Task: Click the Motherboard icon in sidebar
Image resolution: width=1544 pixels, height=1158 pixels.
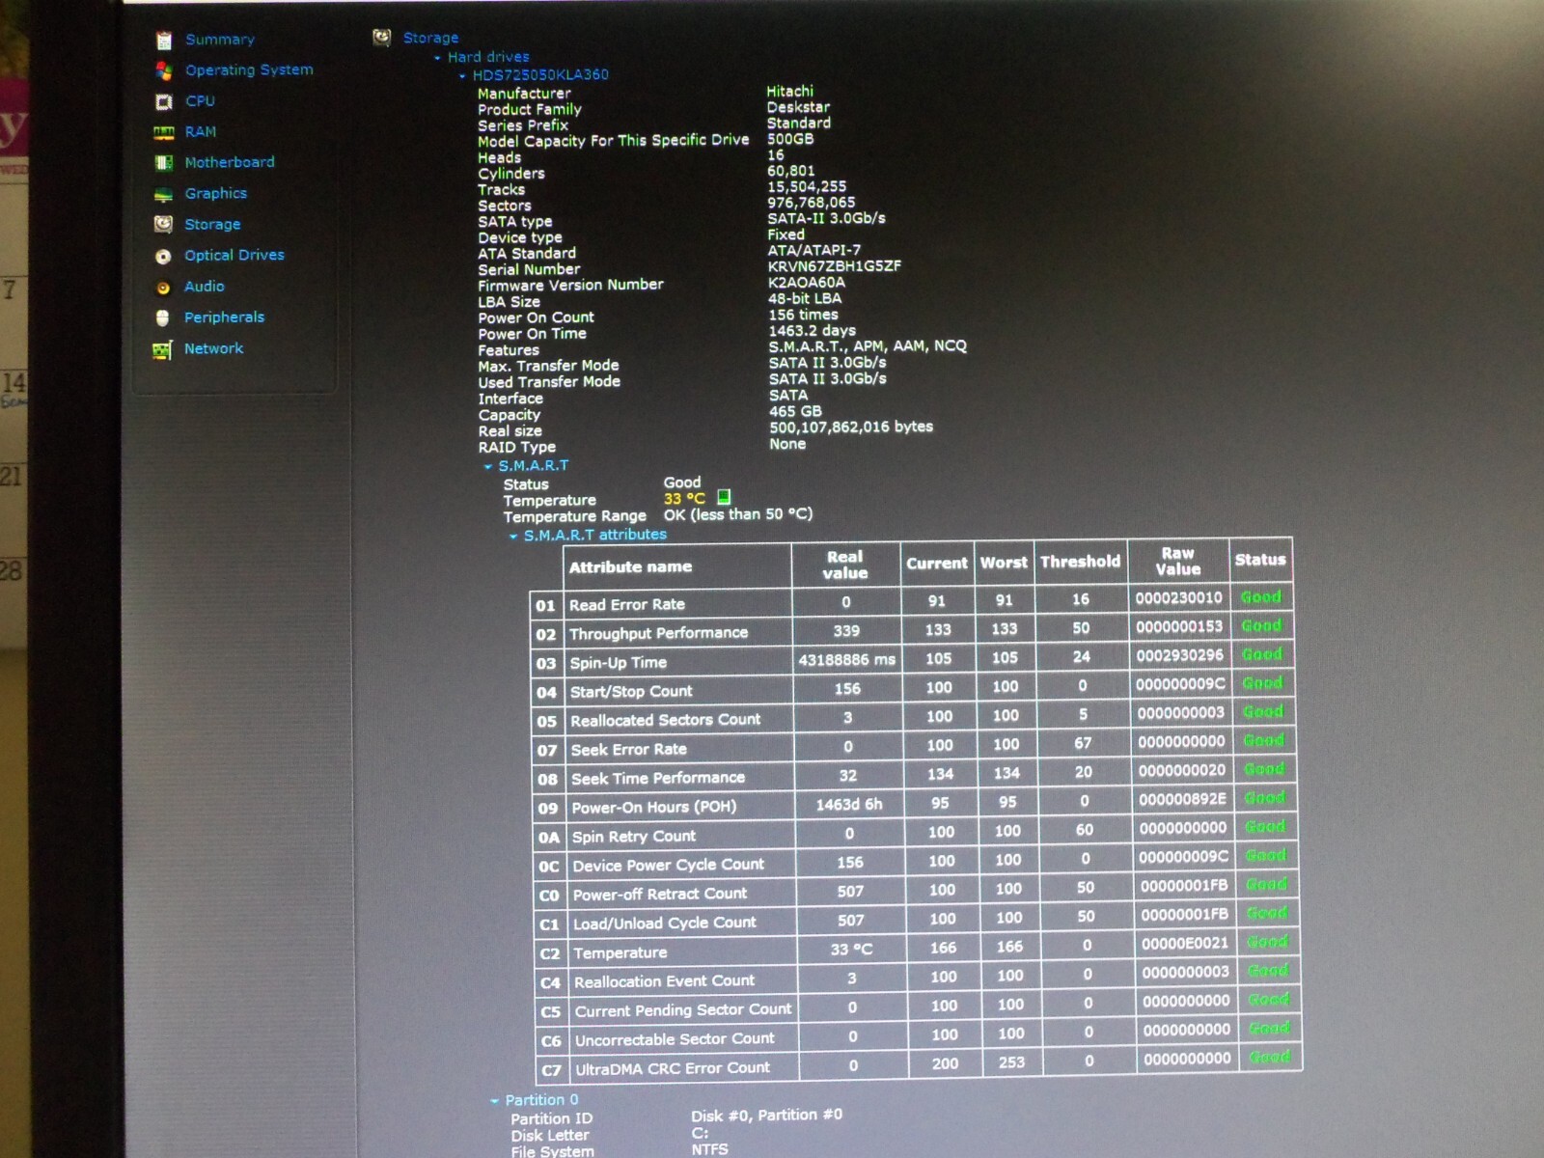Action: coord(164,163)
